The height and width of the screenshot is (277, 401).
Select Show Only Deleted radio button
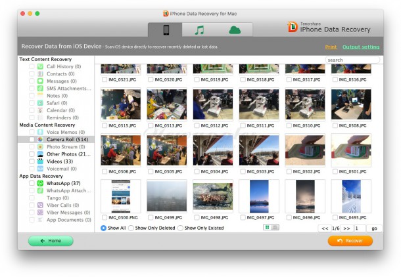[x=131, y=228]
